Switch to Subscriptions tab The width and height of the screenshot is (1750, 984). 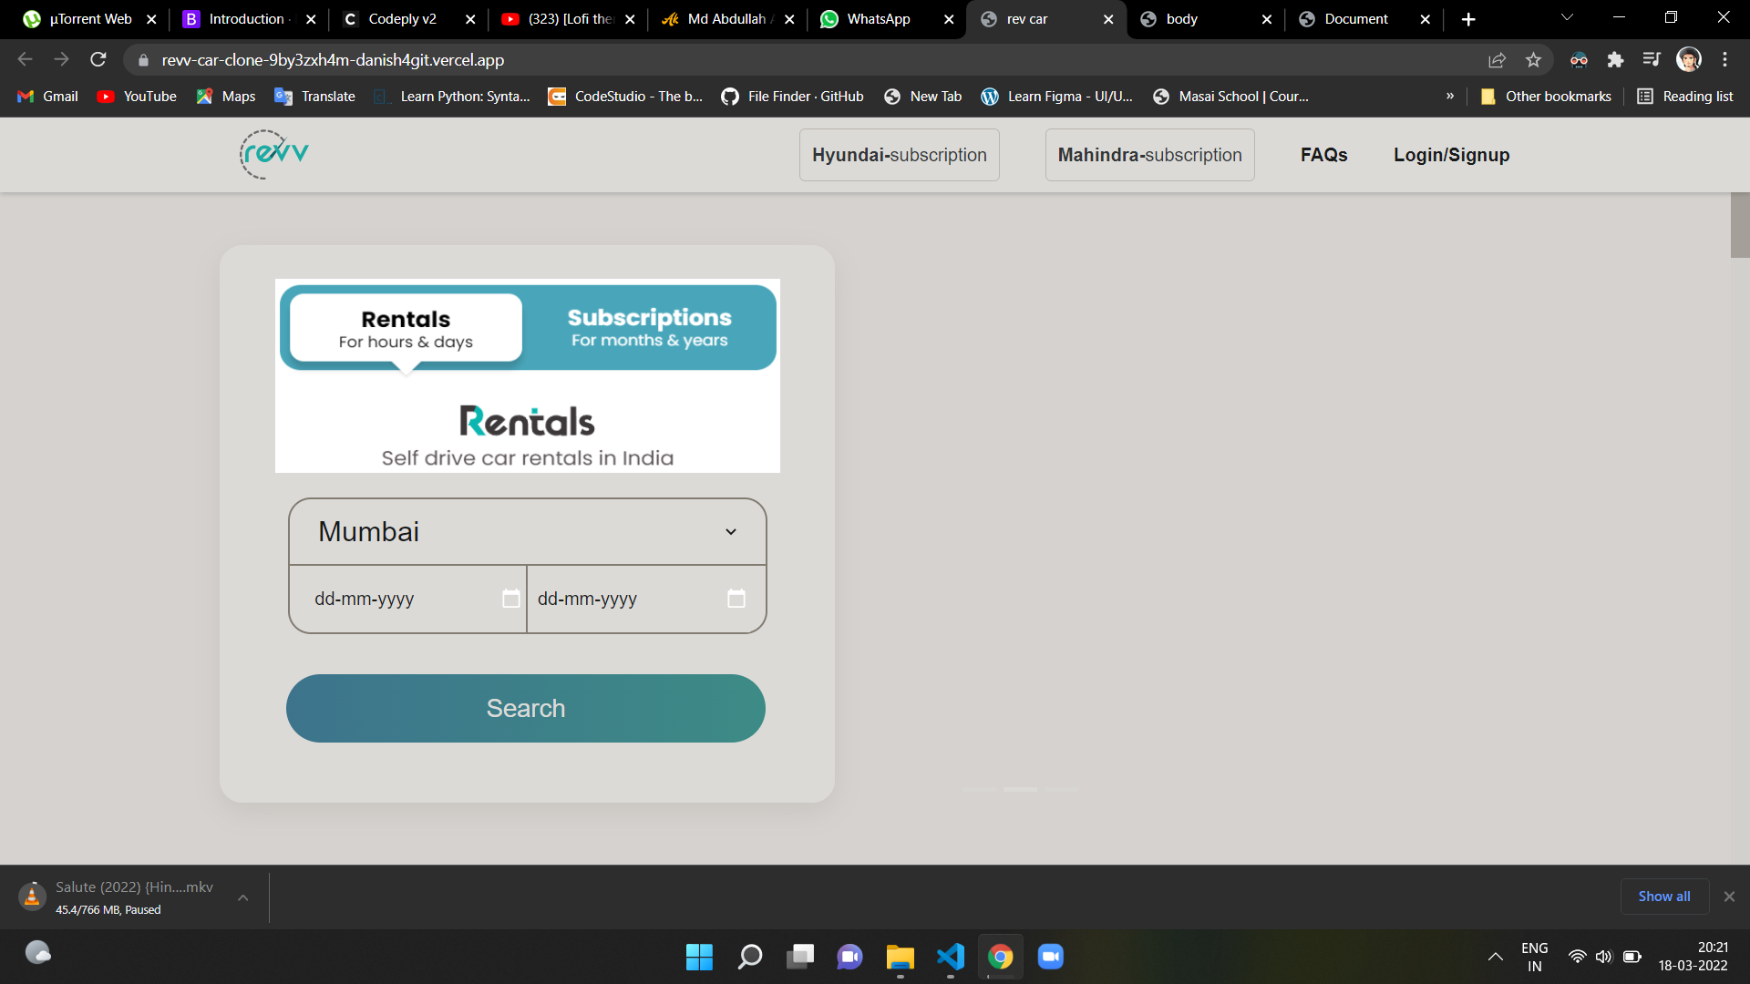point(649,328)
